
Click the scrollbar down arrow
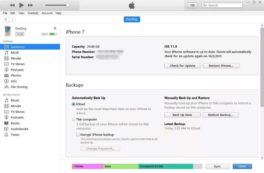point(262,158)
